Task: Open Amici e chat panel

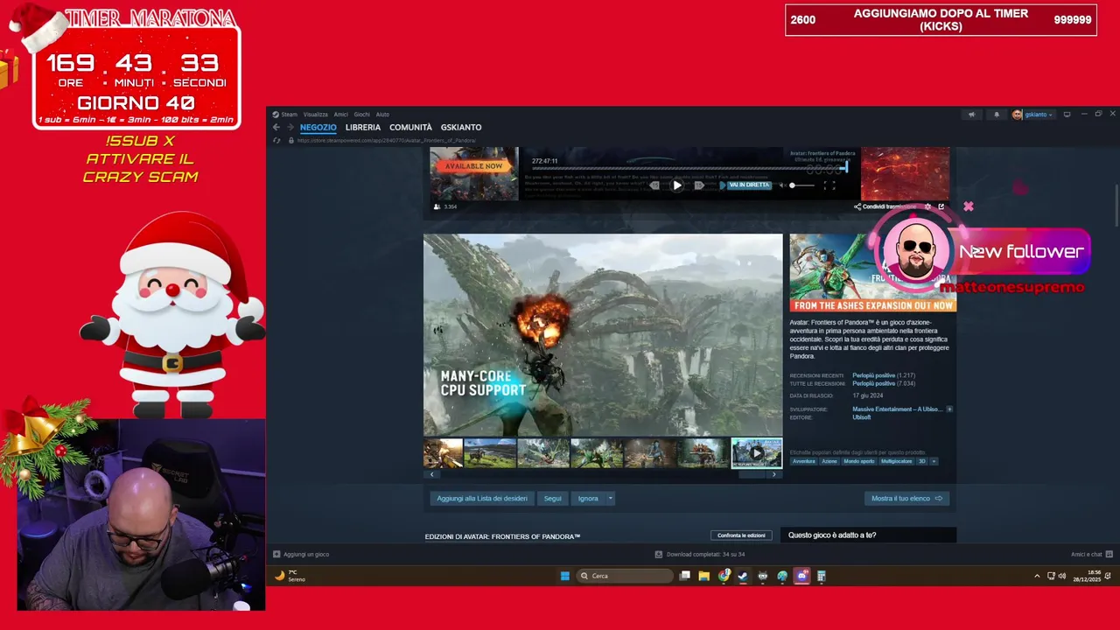Action: coord(1092,554)
